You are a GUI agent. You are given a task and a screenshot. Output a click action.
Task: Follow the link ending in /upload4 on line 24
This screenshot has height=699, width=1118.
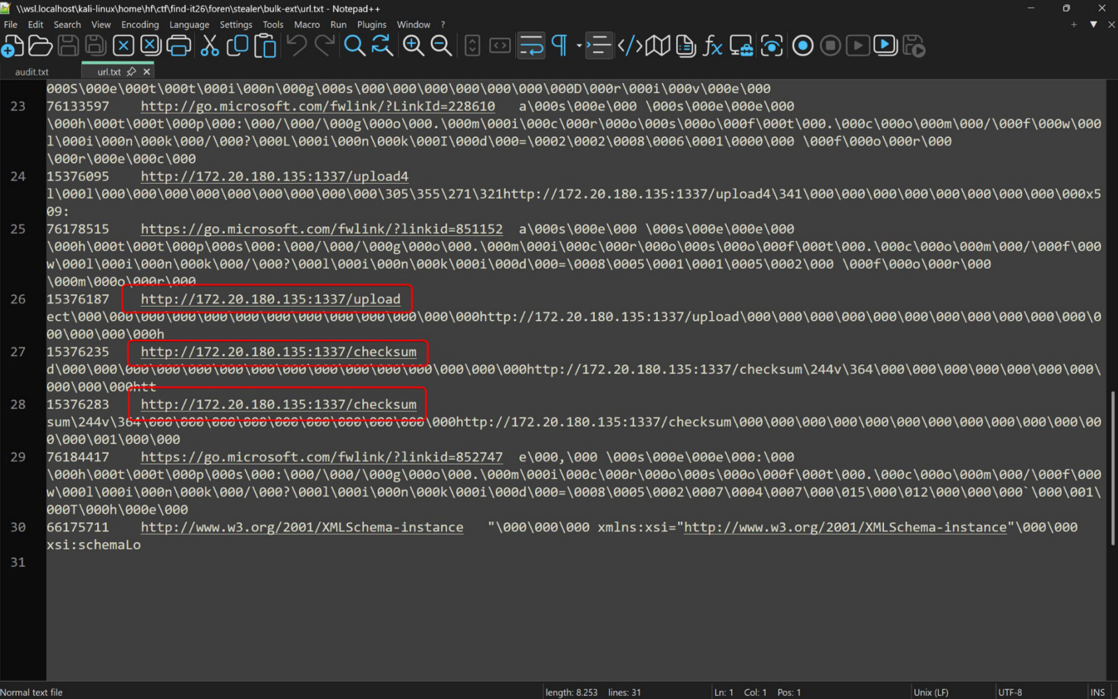[274, 177]
